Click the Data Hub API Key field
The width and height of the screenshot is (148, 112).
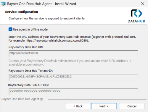(73, 92)
